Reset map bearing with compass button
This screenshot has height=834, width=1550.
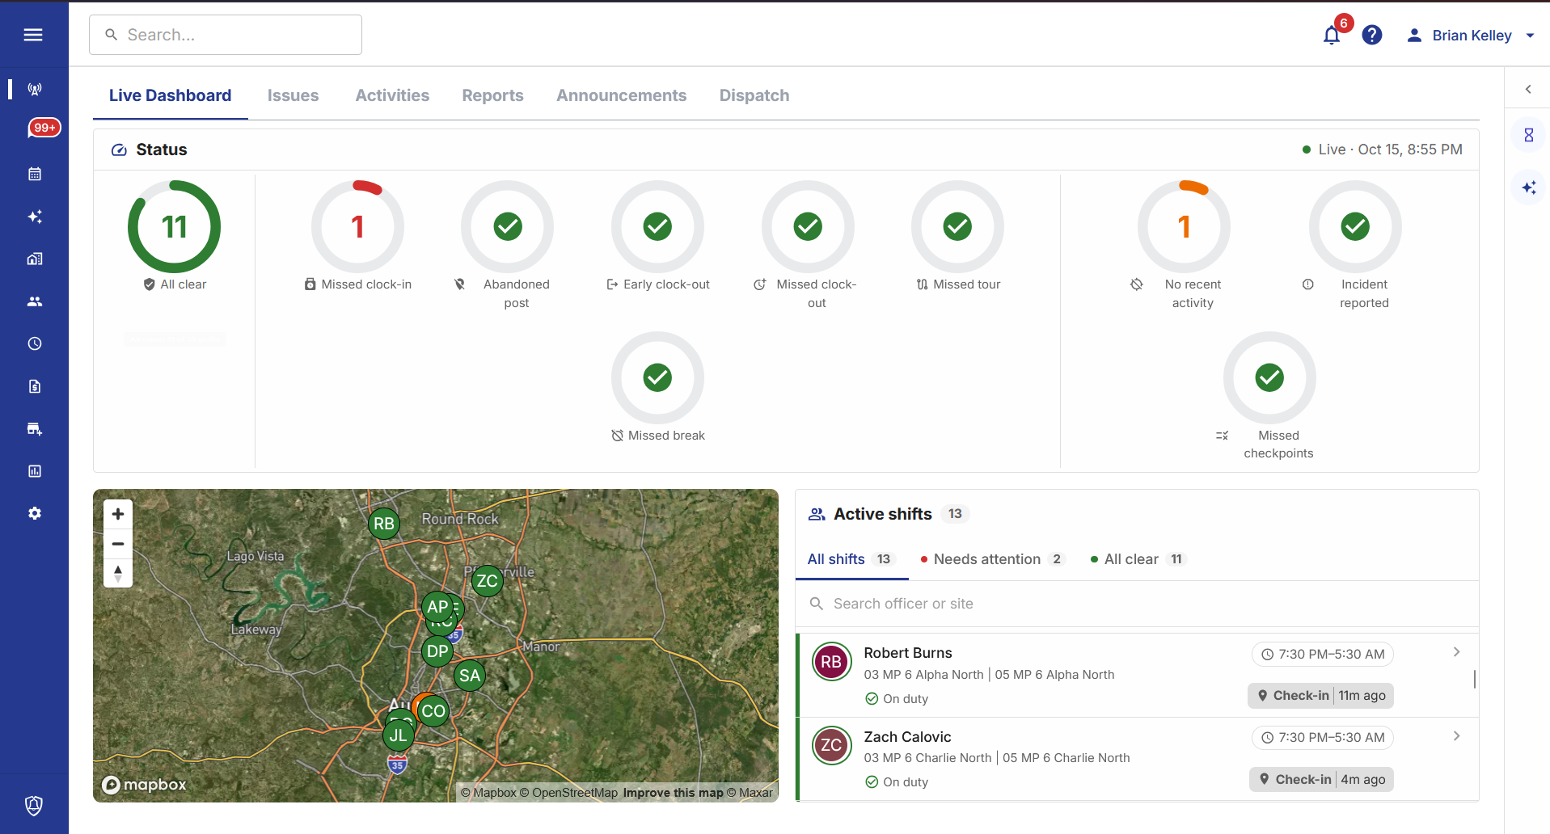(x=118, y=573)
